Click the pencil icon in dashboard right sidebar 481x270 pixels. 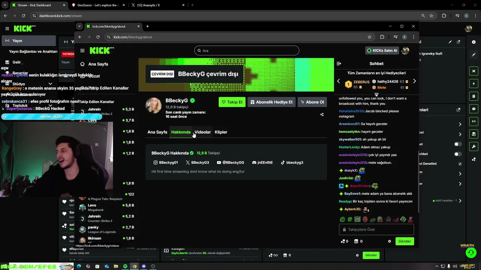[x=473, y=55]
